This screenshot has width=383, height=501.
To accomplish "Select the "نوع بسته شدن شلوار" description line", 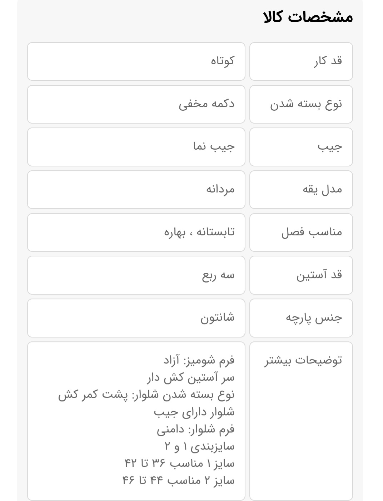I will pos(146,395).
